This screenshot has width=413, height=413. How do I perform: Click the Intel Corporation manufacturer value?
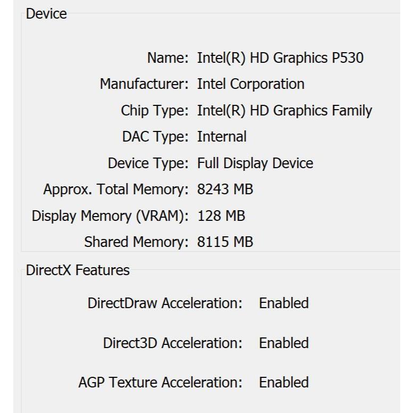pyautogui.click(x=251, y=84)
